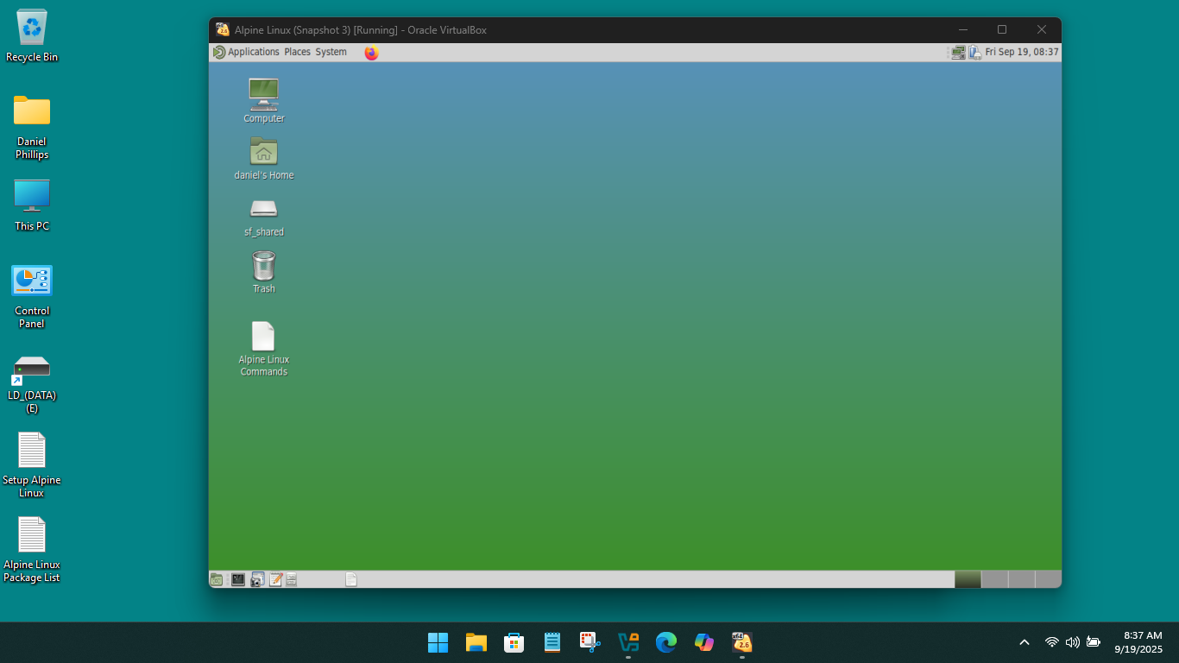
Task: Click the network status icon in top panel
Action: (x=958, y=53)
